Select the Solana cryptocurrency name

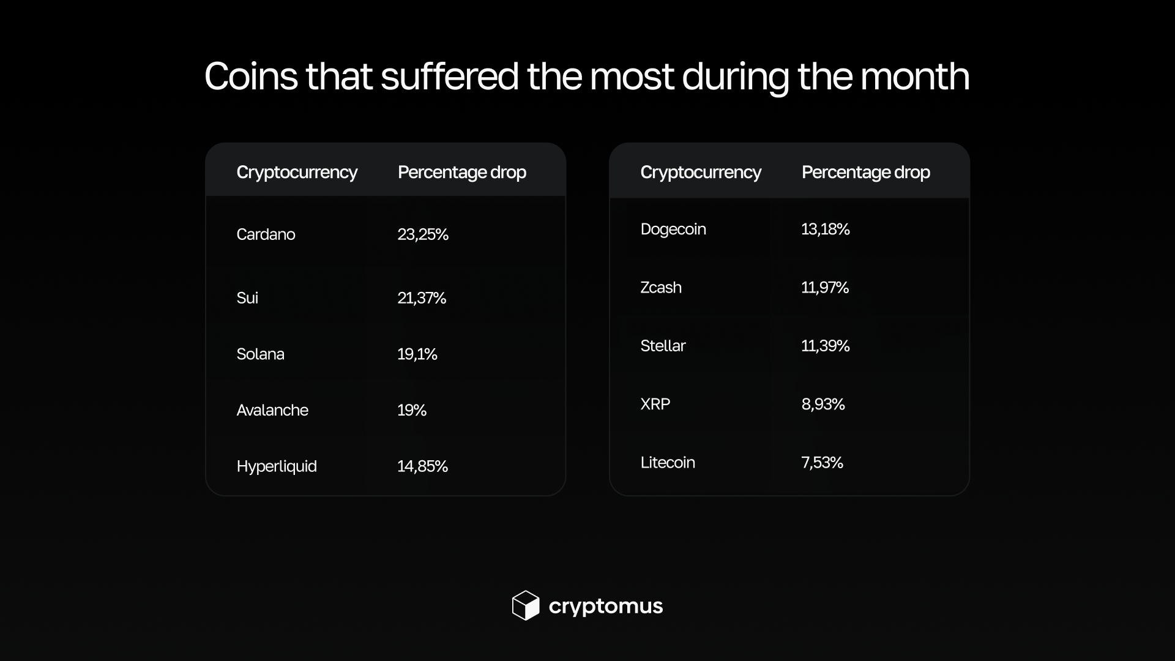(x=260, y=354)
